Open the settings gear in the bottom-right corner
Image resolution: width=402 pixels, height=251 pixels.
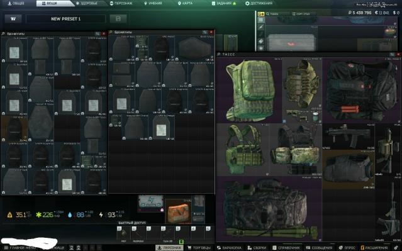pyautogui.click(x=396, y=248)
